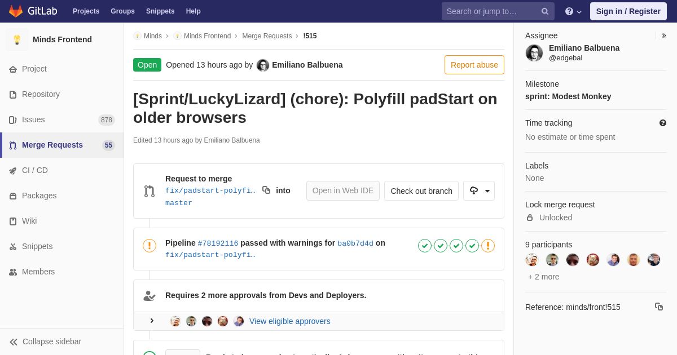This screenshot has height=355, width=677.
Task: Open the Help question-mark dropdown
Action: [x=573, y=11]
